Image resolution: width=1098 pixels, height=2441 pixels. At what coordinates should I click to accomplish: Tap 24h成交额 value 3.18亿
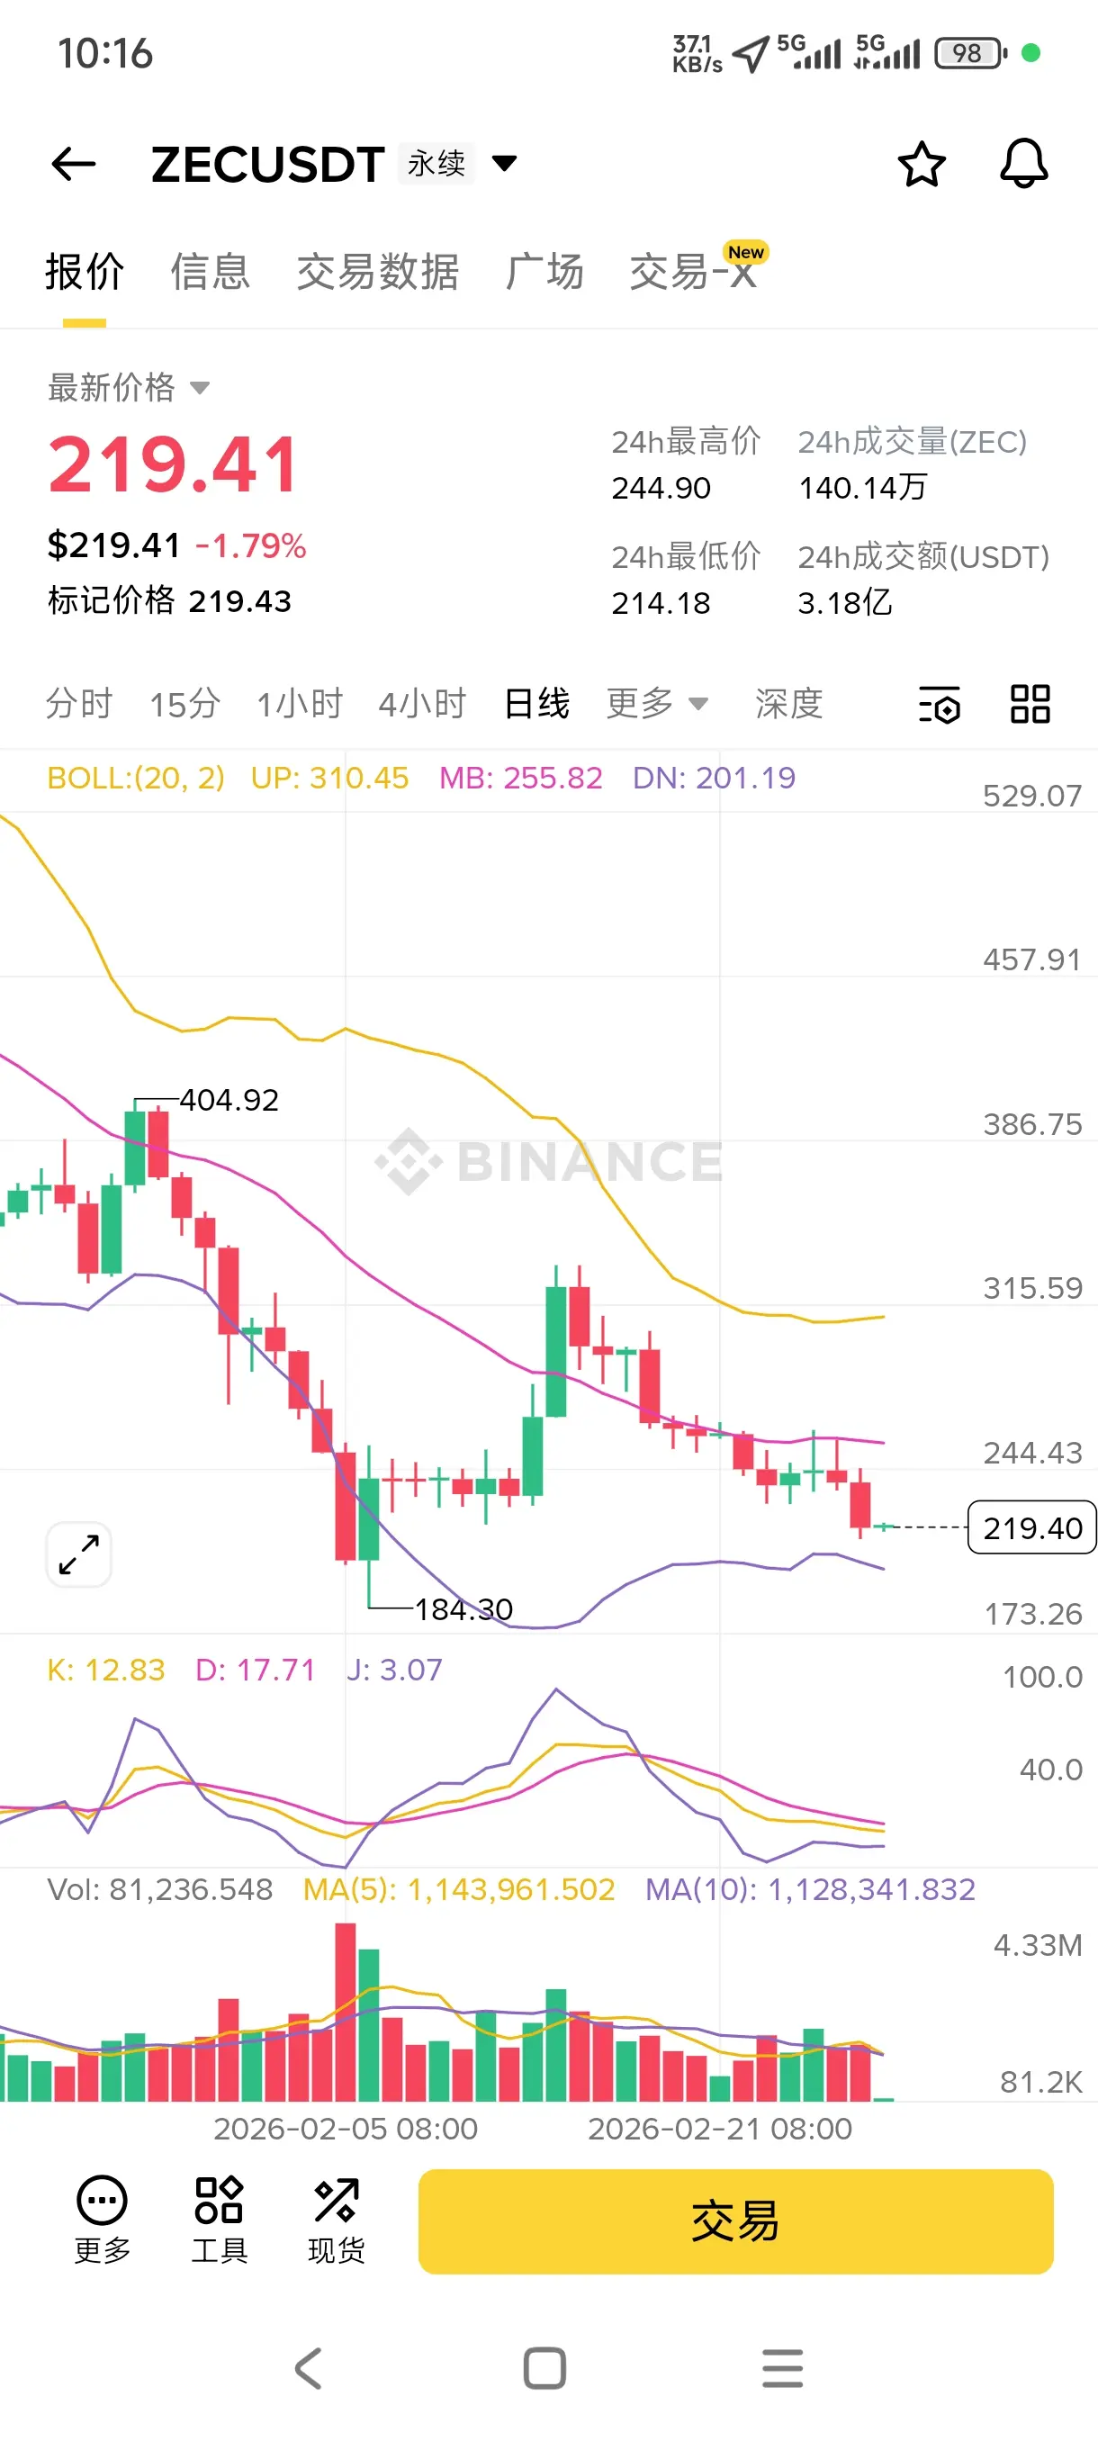point(845,603)
